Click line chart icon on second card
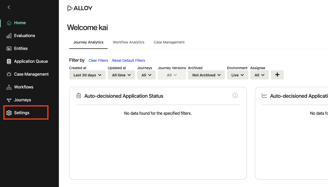Image resolution: width=328 pixels, height=187 pixels. (264, 96)
